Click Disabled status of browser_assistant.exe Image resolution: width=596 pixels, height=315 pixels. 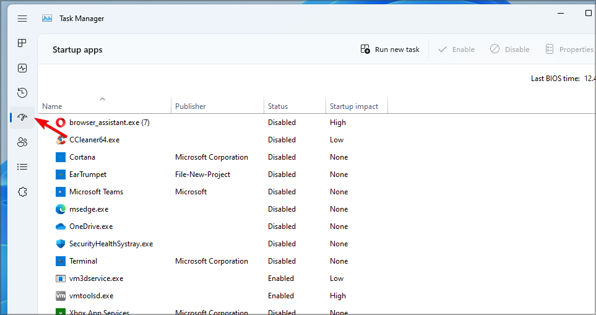coord(282,123)
